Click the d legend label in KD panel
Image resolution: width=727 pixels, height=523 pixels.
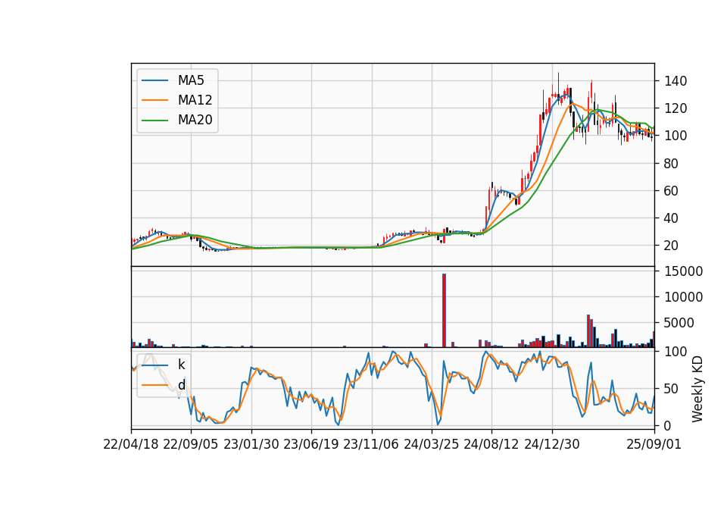click(x=181, y=385)
